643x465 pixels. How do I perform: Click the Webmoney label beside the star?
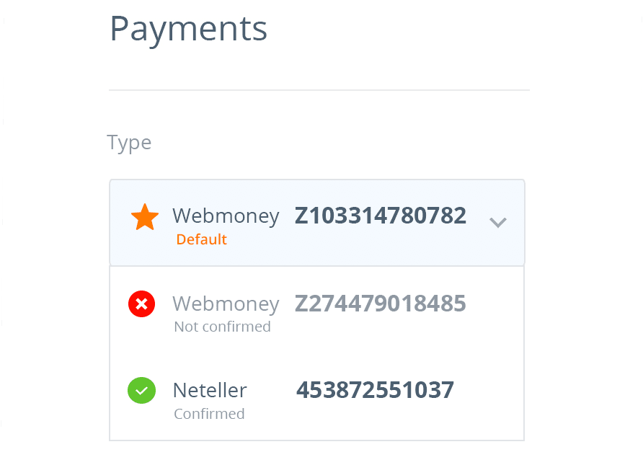pyautogui.click(x=226, y=216)
